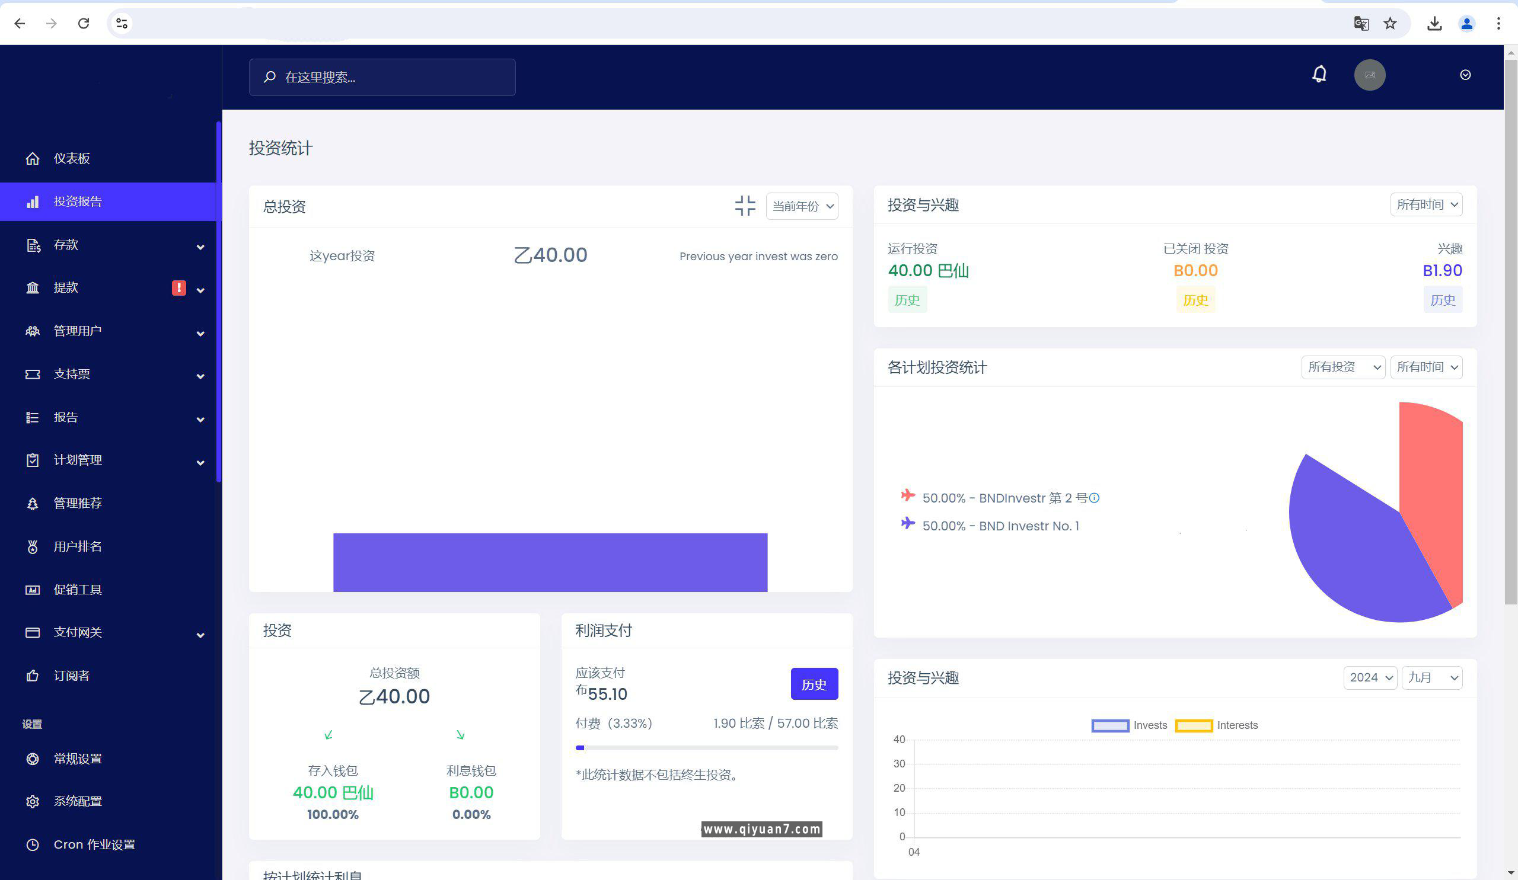
Task: Open 管理推荐 in the sidebar
Action: pos(78,503)
